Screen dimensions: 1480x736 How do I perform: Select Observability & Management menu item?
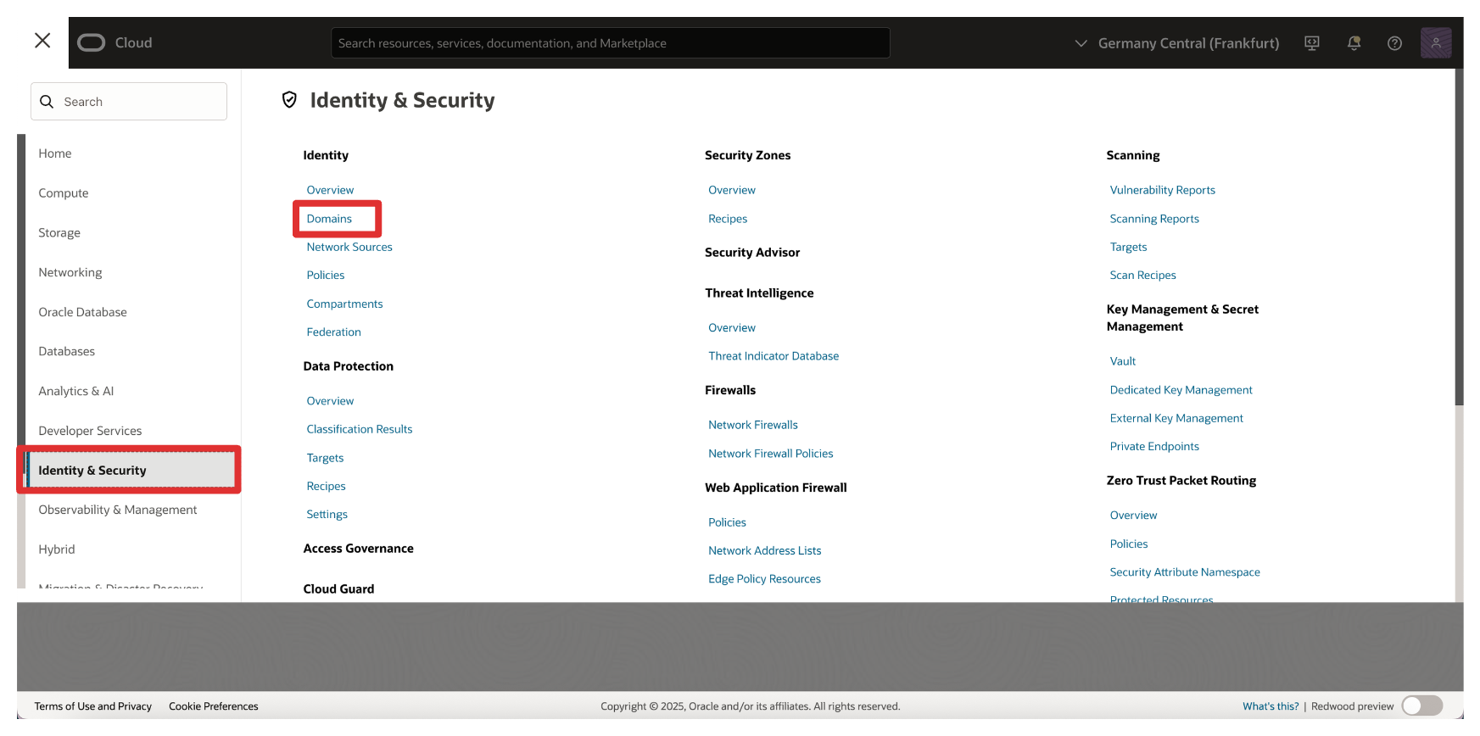click(x=118, y=510)
